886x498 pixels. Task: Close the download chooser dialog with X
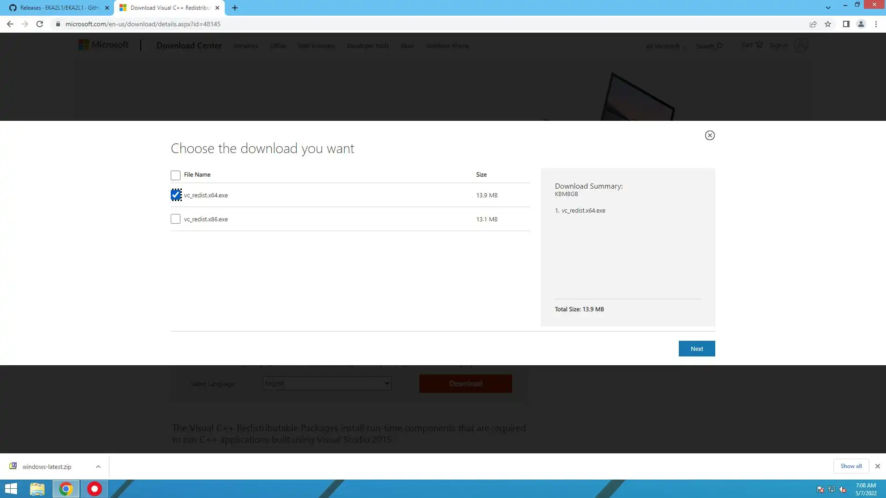coord(710,135)
